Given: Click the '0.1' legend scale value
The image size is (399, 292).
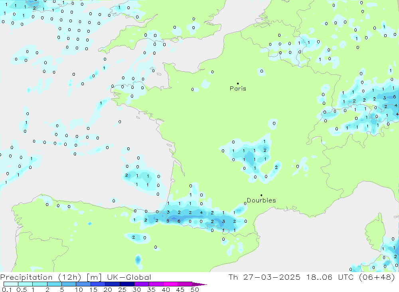Looking at the screenshot, I should (x=7, y=290).
